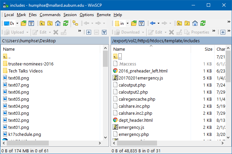Screen dimensions: 232x154
Task: Click local rename icon
Action: (64, 32)
